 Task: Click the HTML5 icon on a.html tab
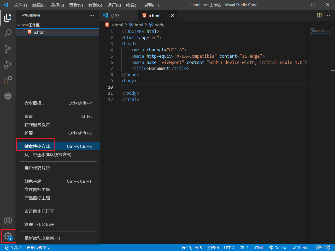tap(144, 16)
